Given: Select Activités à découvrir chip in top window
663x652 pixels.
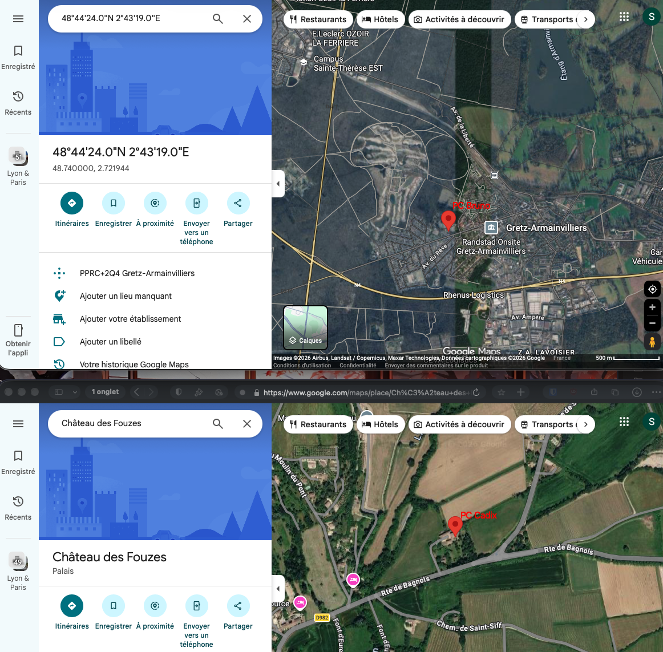Looking at the screenshot, I should 459,19.
